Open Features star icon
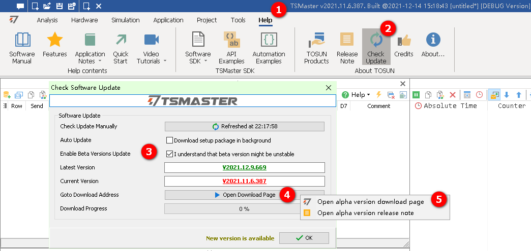This screenshot has height=251, width=531. [55, 45]
